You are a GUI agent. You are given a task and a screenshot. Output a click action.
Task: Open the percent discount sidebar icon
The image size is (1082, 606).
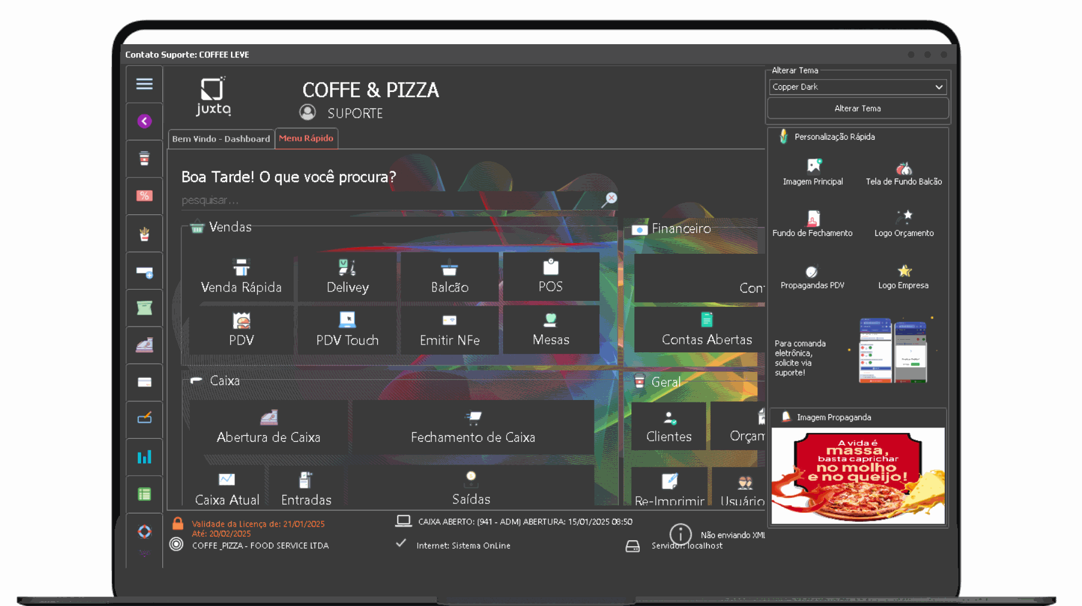click(x=144, y=196)
